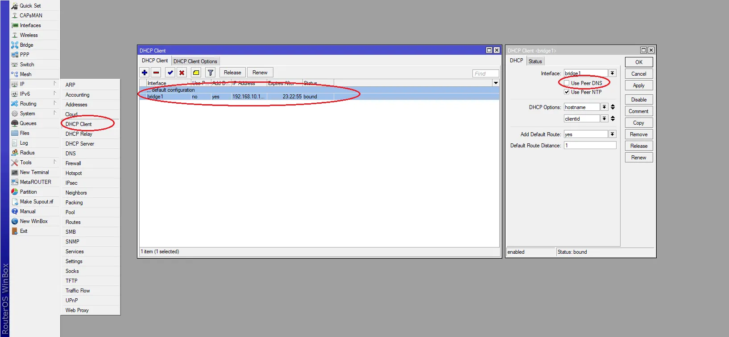This screenshot has height=337, width=729.
Task: Open column selector dropdown in table header
Action: (496, 83)
